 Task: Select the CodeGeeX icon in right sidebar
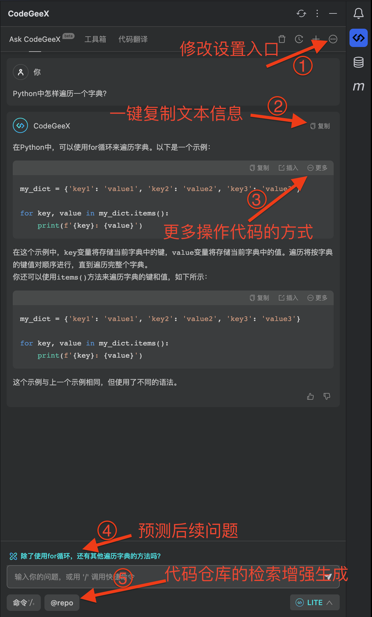tap(359, 38)
